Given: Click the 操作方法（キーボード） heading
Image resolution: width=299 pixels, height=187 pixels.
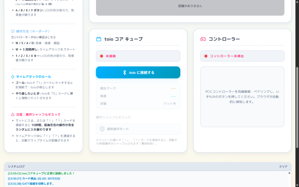Looking at the screenshot, I should 33,31.
